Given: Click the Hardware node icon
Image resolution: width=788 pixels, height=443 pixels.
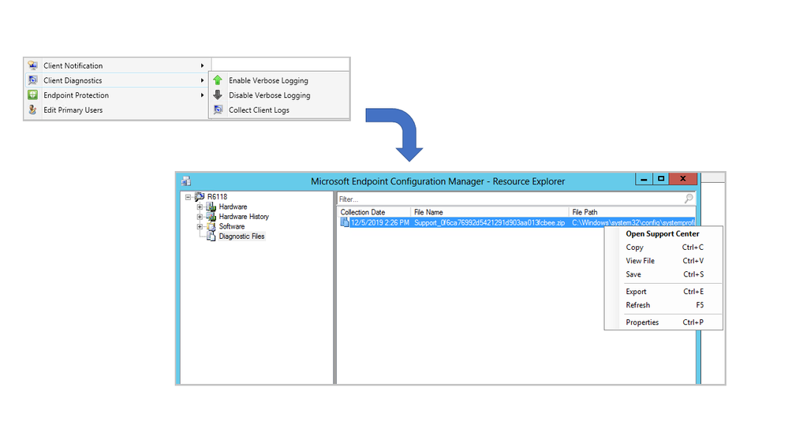Looking at the screenshot, I should tap(211, 207).
